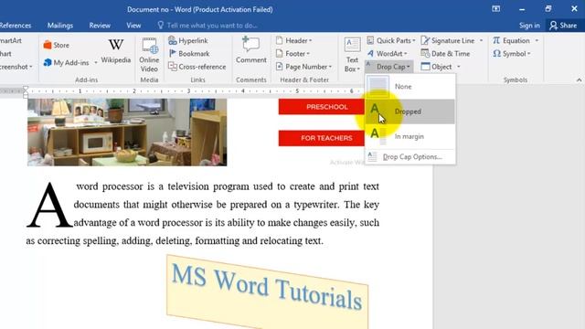Insert an Object

pos(436,67)
